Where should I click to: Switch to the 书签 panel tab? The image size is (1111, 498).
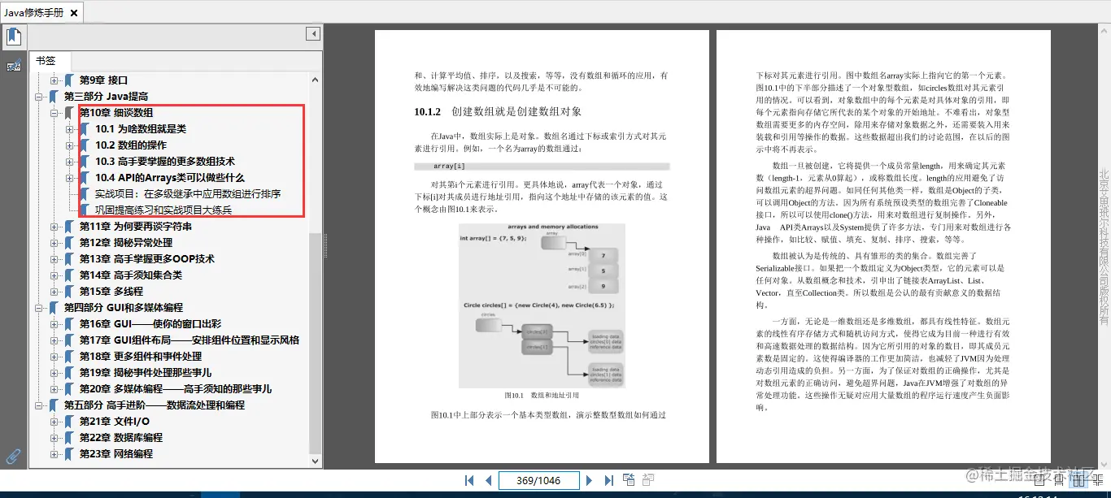tap(47, 60)
